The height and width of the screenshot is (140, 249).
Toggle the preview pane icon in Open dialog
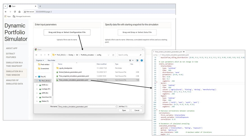[138, 60]
